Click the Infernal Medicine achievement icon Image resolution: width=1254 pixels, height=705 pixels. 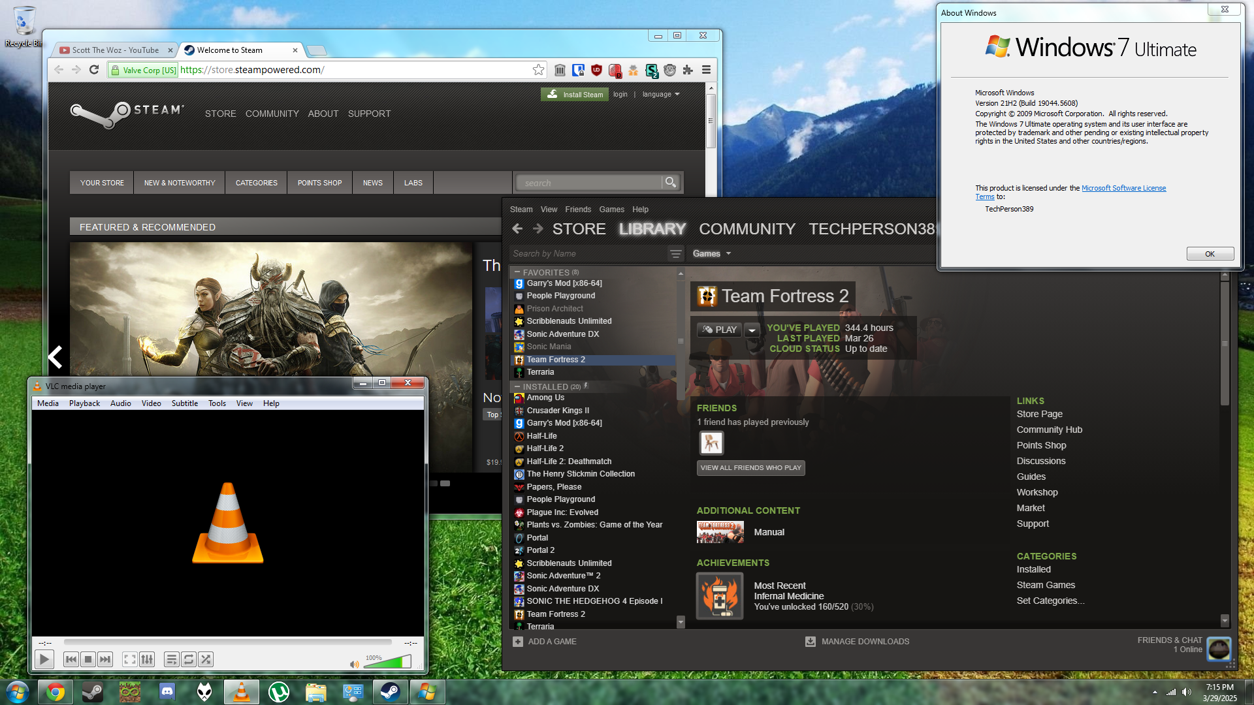[x=720, y=596]
